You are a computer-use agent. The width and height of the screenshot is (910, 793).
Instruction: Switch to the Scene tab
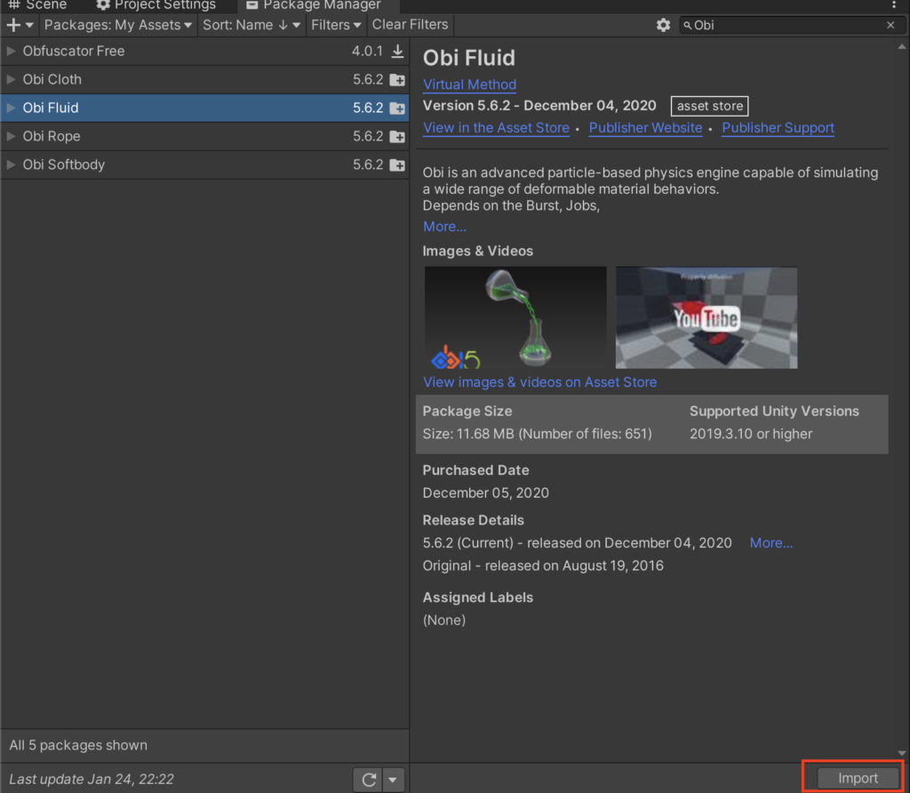point(38,5)
